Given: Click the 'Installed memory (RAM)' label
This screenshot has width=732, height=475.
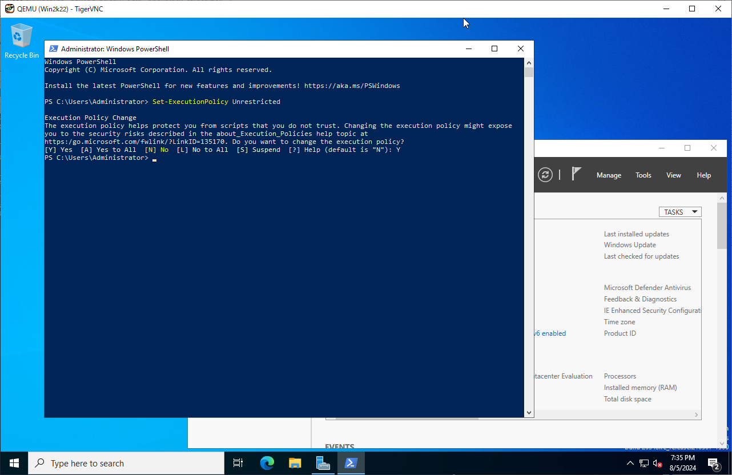Looking at the screenshot, I should tap(641, 388).
